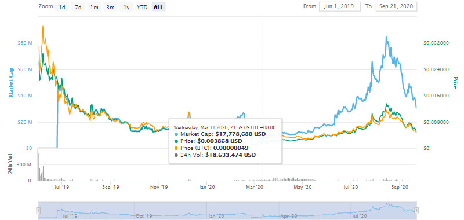Click the Market Cap axis title
This screenshot has height=220, width=464.
pos(11,83)
